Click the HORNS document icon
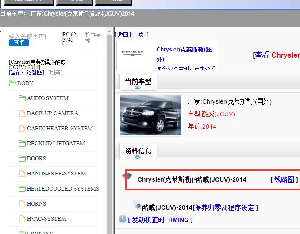The image size is (300, 234). point(22,204)
